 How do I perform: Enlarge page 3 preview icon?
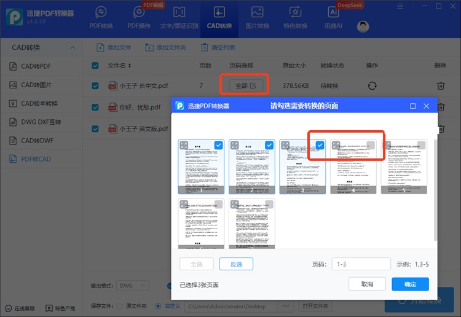(x=285, y=145)
